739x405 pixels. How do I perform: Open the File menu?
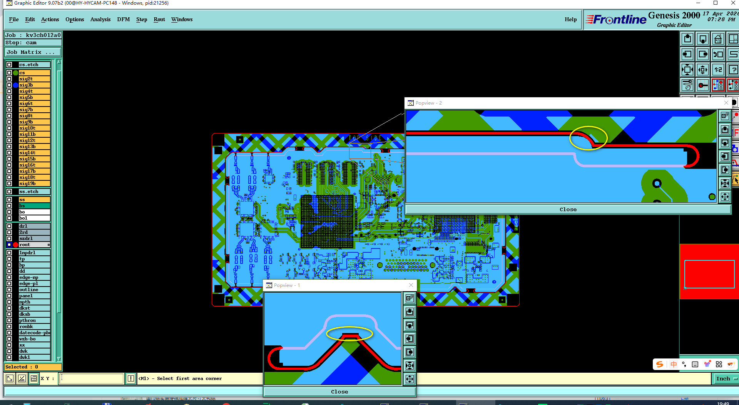click(x=14, y=19)
